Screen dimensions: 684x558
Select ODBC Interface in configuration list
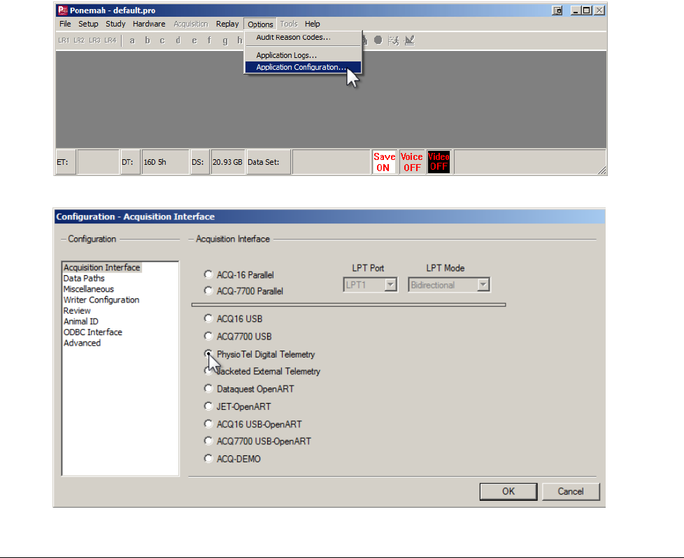click(x=92, y=332)
